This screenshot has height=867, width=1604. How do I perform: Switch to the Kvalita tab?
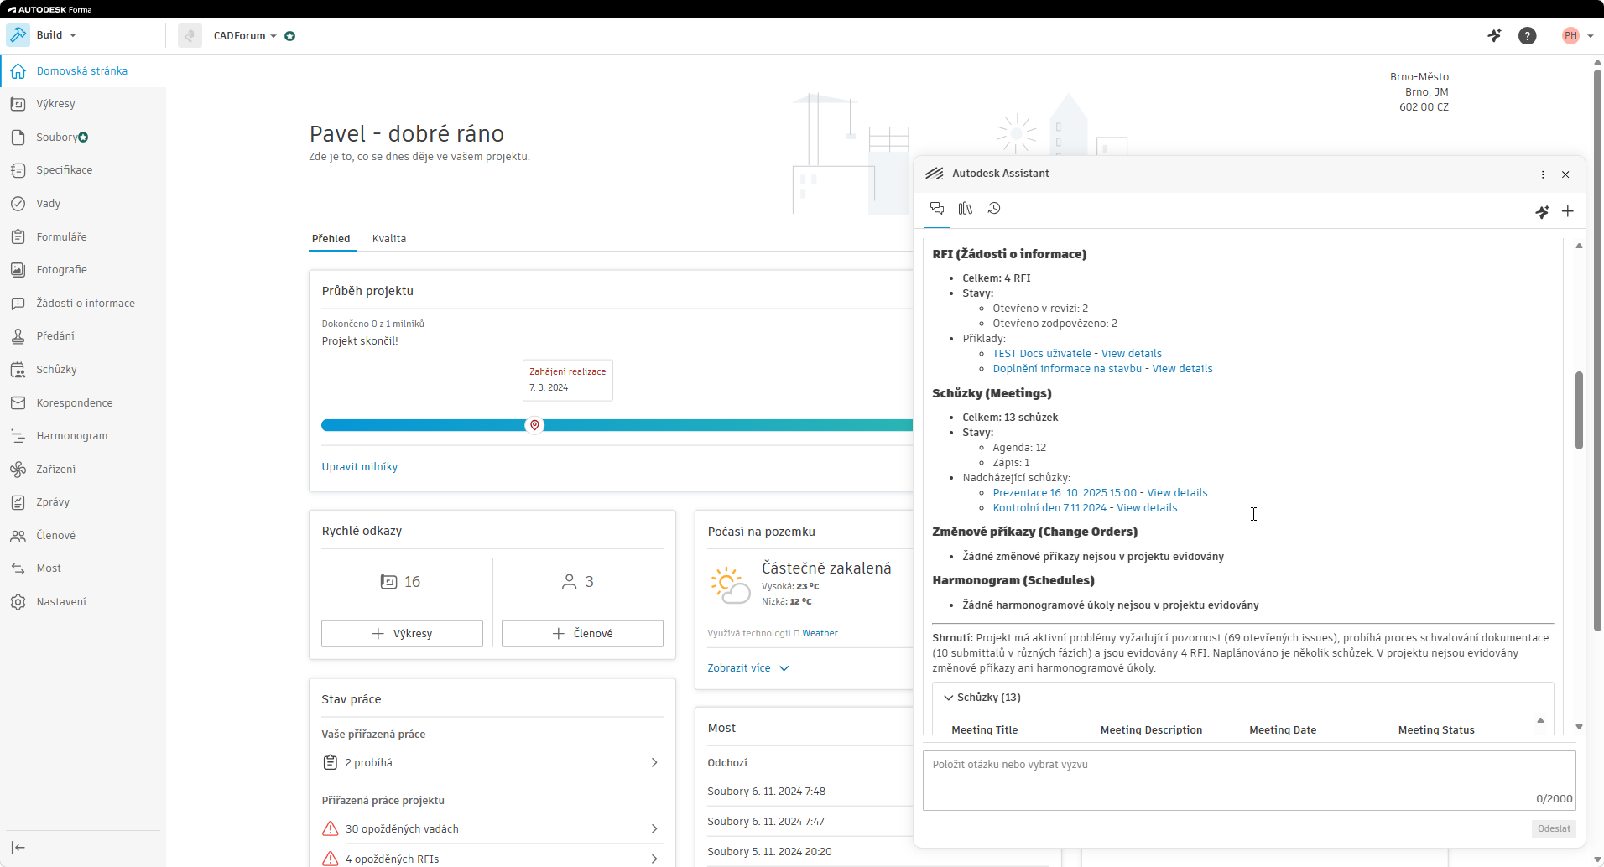389,239
